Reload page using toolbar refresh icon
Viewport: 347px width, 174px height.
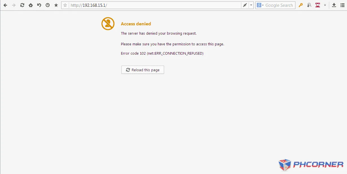(x=22, y=5)
